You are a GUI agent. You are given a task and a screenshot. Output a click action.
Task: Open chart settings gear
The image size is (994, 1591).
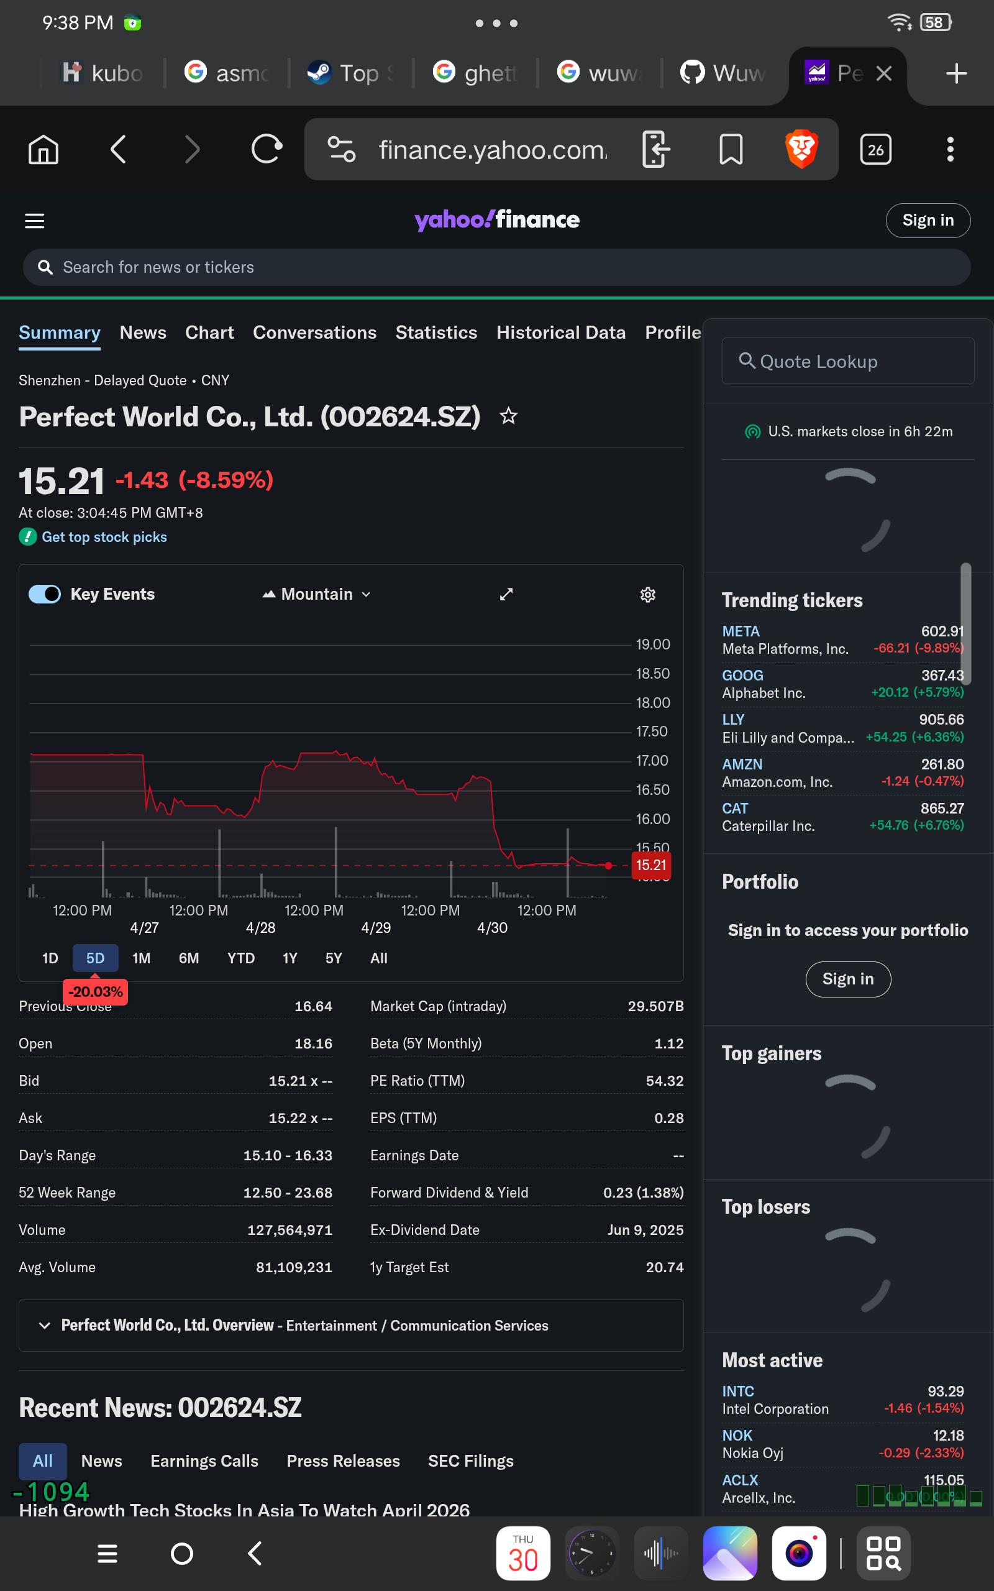tap(647, 594)
